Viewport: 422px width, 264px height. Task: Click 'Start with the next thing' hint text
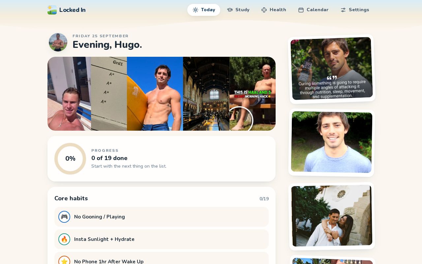coord(129,166)
